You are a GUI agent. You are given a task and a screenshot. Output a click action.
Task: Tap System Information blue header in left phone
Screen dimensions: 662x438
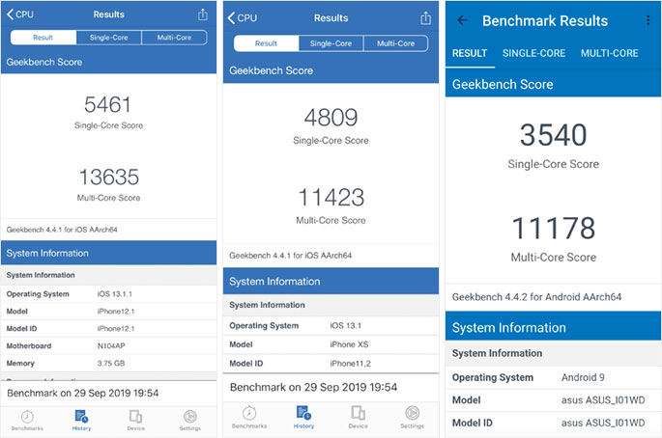click(108, 253)
